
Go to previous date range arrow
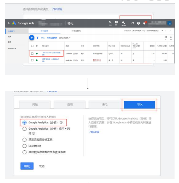pyautogui.click(x=165, y=31)
